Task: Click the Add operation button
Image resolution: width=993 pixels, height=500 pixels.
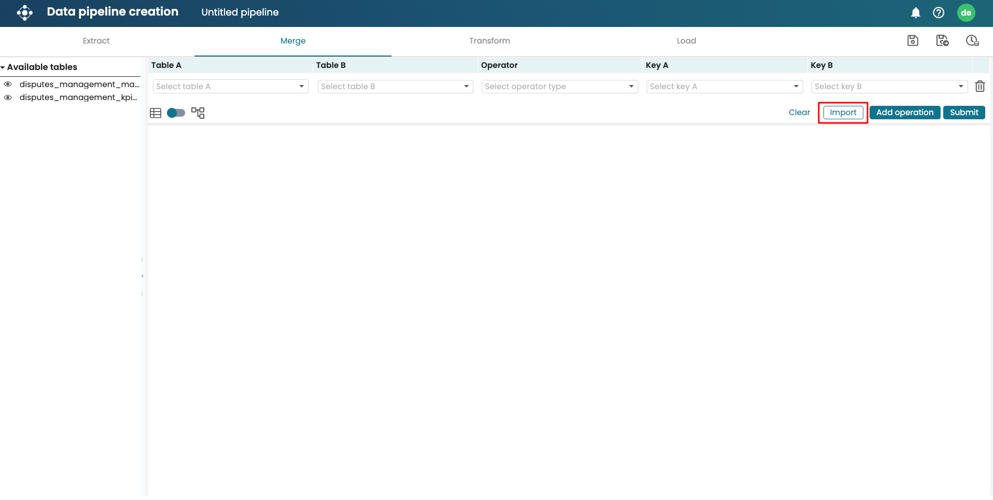Action: (x=904, y=113)
